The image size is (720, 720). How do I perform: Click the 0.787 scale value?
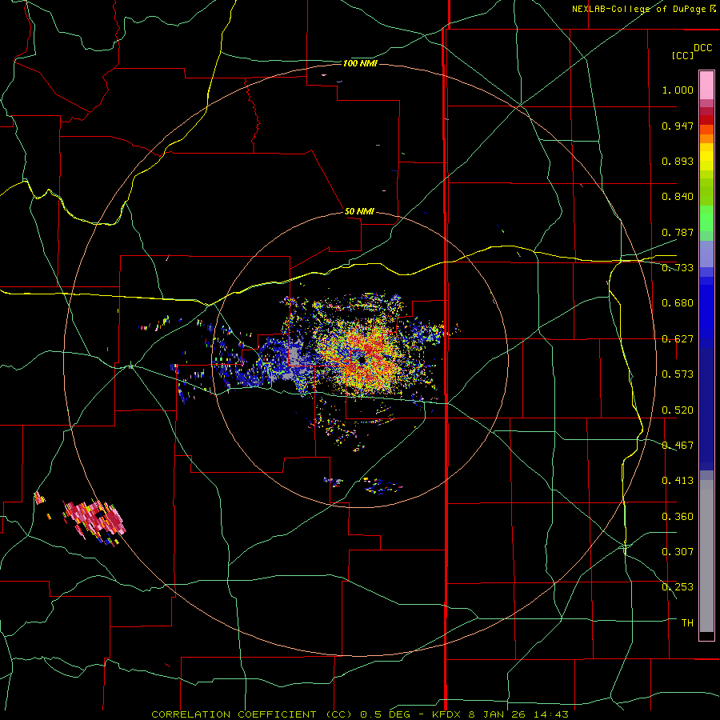pyautogui.click(x=678, y=232)
